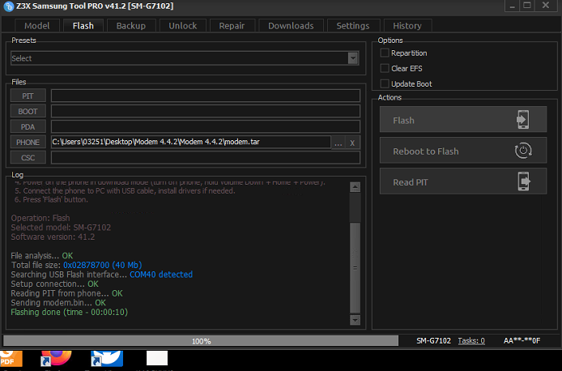Switch to the Downloads tab
Image resolution: width=562 pixels, height=371 pixels.
[x=291, y=26]
